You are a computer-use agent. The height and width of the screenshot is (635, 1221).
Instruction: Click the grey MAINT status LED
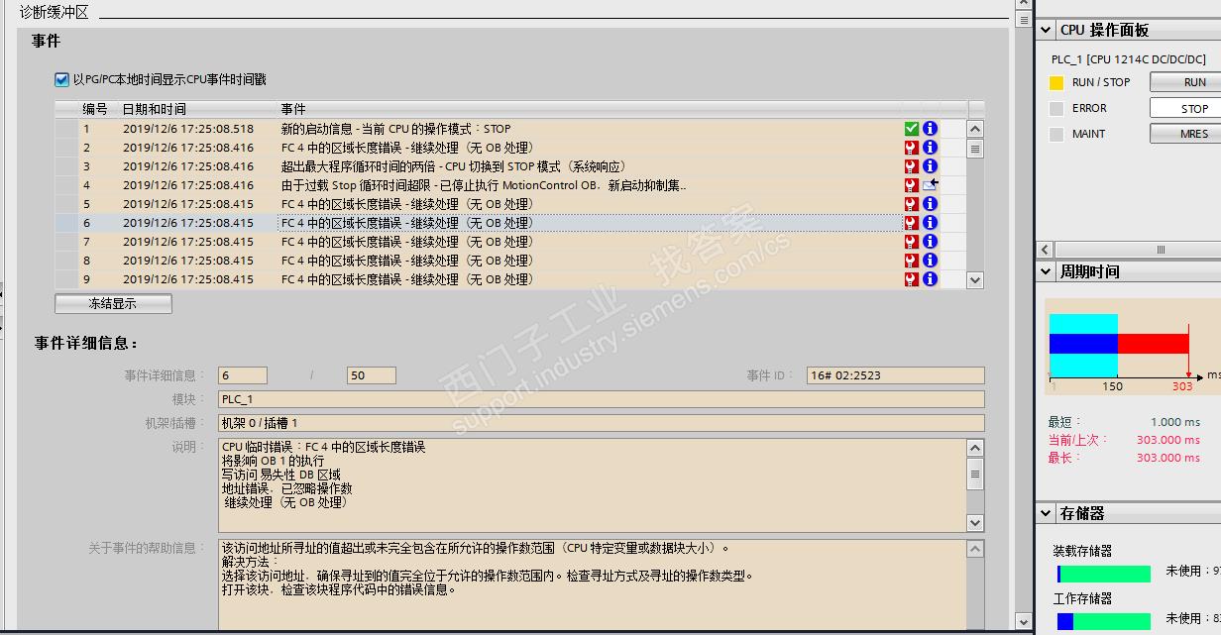[x=1056, y=134]
